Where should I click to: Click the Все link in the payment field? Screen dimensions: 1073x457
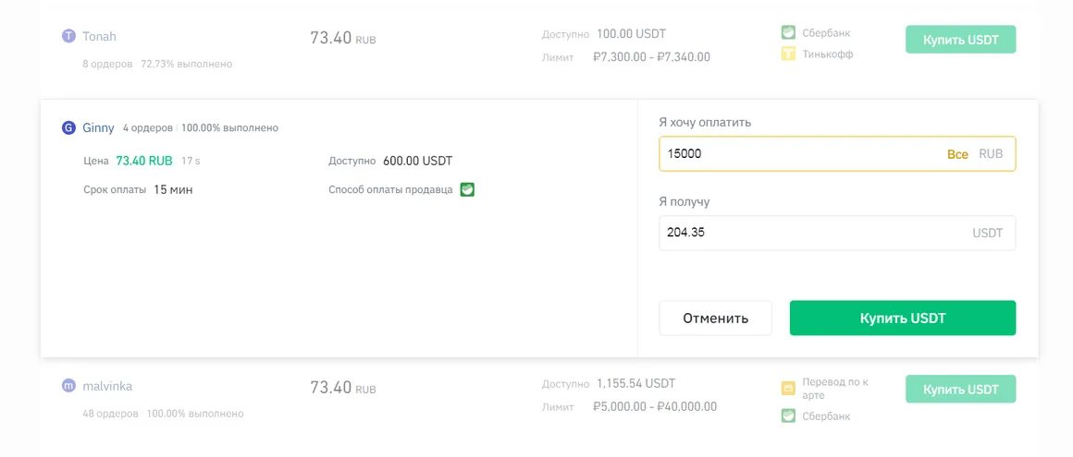[x=957, y=154]
